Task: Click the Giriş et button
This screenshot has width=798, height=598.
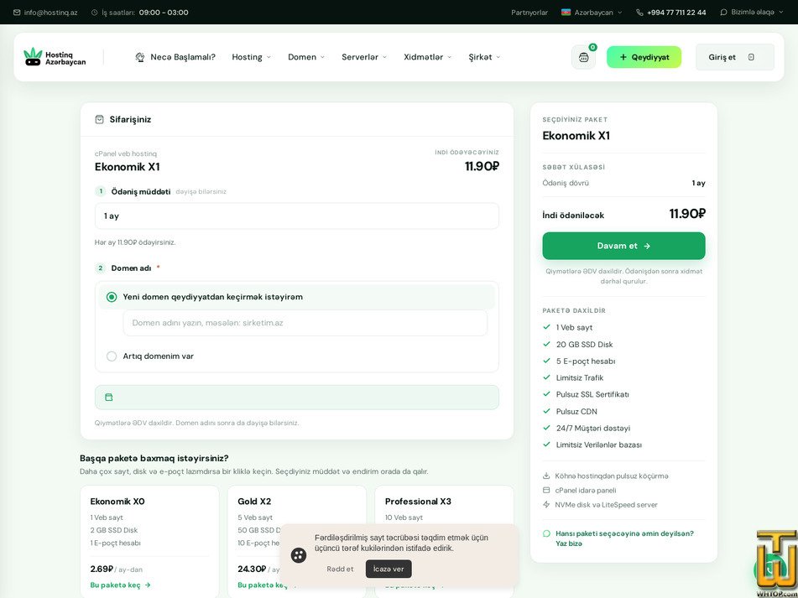Action: 735,57
